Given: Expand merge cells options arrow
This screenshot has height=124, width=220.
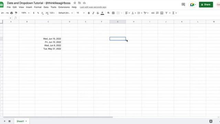Looking at the screenshot, I should 121,13.
